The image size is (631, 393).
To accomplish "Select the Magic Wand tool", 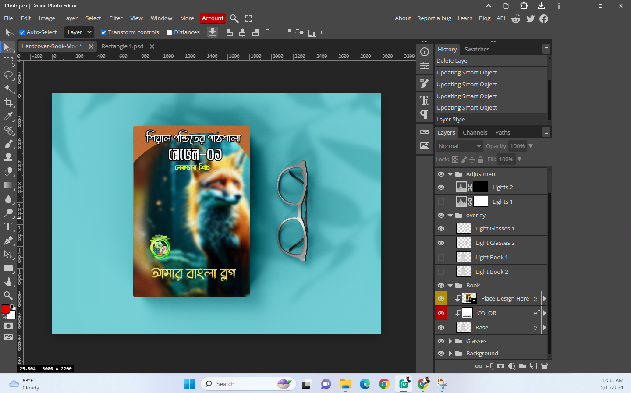I will 8,89.
